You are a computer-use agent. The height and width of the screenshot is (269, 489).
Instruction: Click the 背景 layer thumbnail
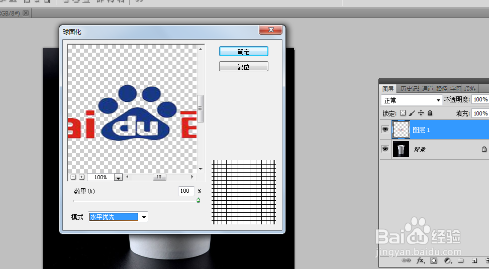point(401,149)
